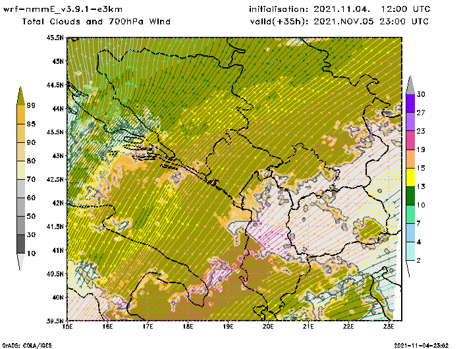The image size is (461, 349).
Task: Click the cloud legend value 70
Action: pos(31,179)
